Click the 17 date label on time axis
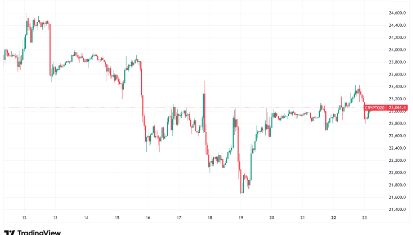This screenshot has width=413, height=235. click(179, 218)
